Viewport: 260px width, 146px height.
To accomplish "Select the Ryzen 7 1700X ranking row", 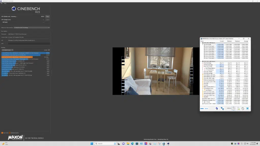I will coord(26,63).
